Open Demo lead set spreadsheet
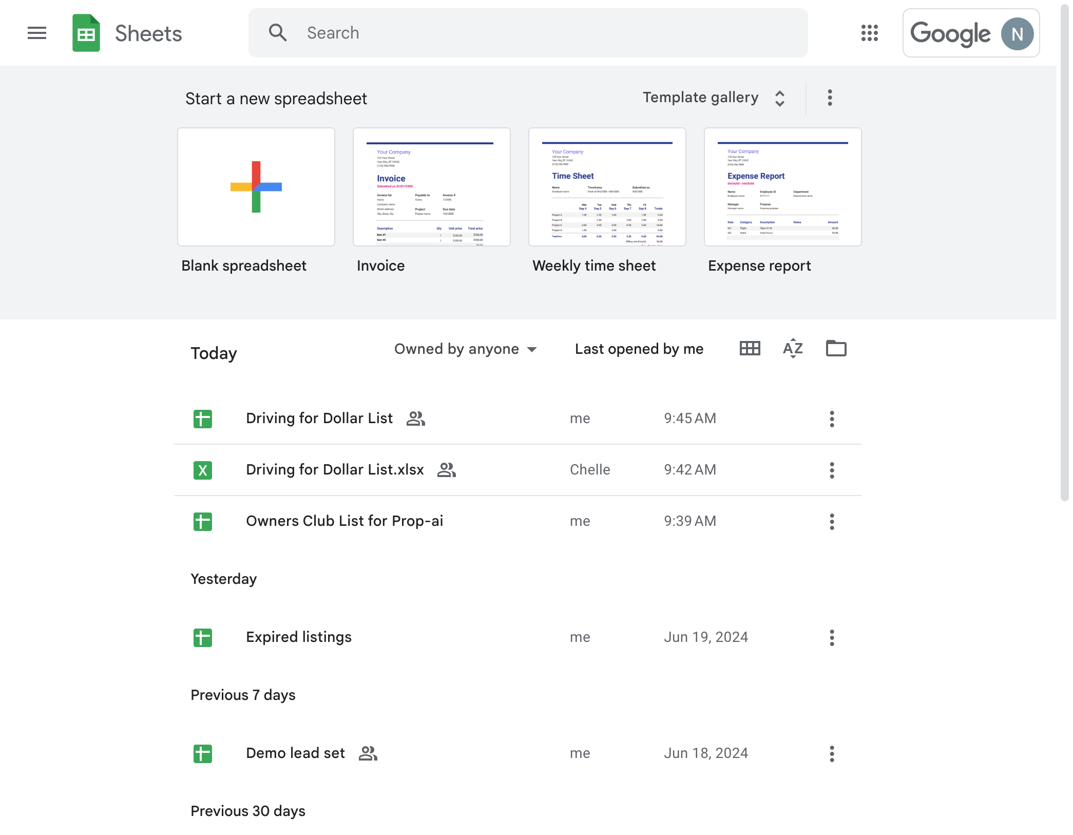 click(518, 753)
